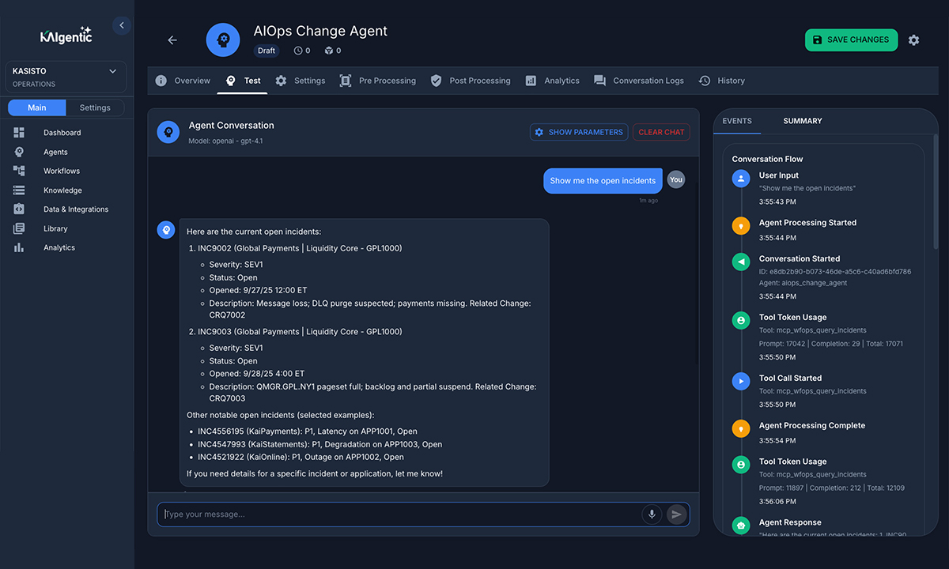Image resolution: width=949 pixels, height=569 pixels.
Task: Open Dashboard from the sidebar
Action: click(62, 133)
